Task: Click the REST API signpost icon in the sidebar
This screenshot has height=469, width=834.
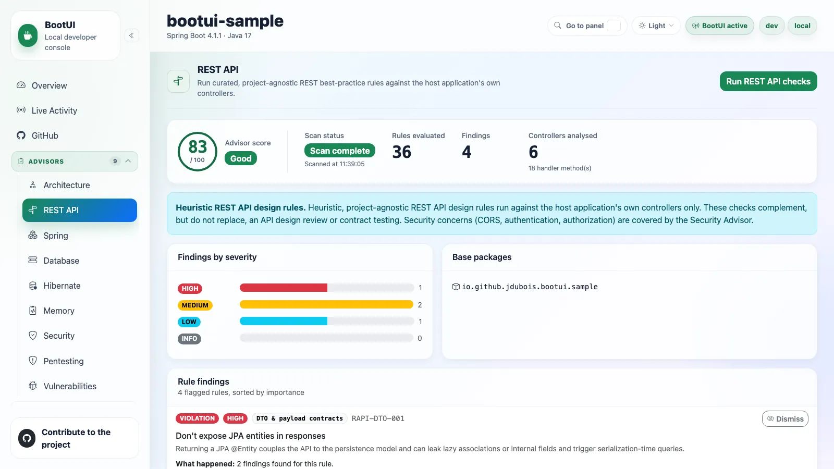Action: click(33, 210)
